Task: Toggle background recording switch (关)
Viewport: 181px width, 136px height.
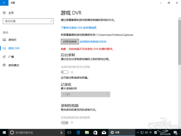Action: coord(65,72)
